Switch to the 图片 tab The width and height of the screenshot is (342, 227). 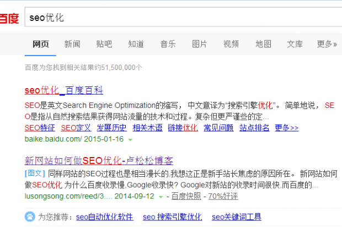(199, 44)
